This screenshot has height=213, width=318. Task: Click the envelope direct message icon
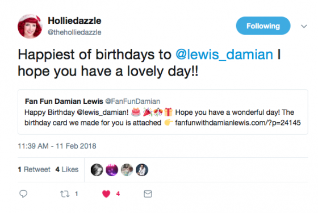coord(148,194)
